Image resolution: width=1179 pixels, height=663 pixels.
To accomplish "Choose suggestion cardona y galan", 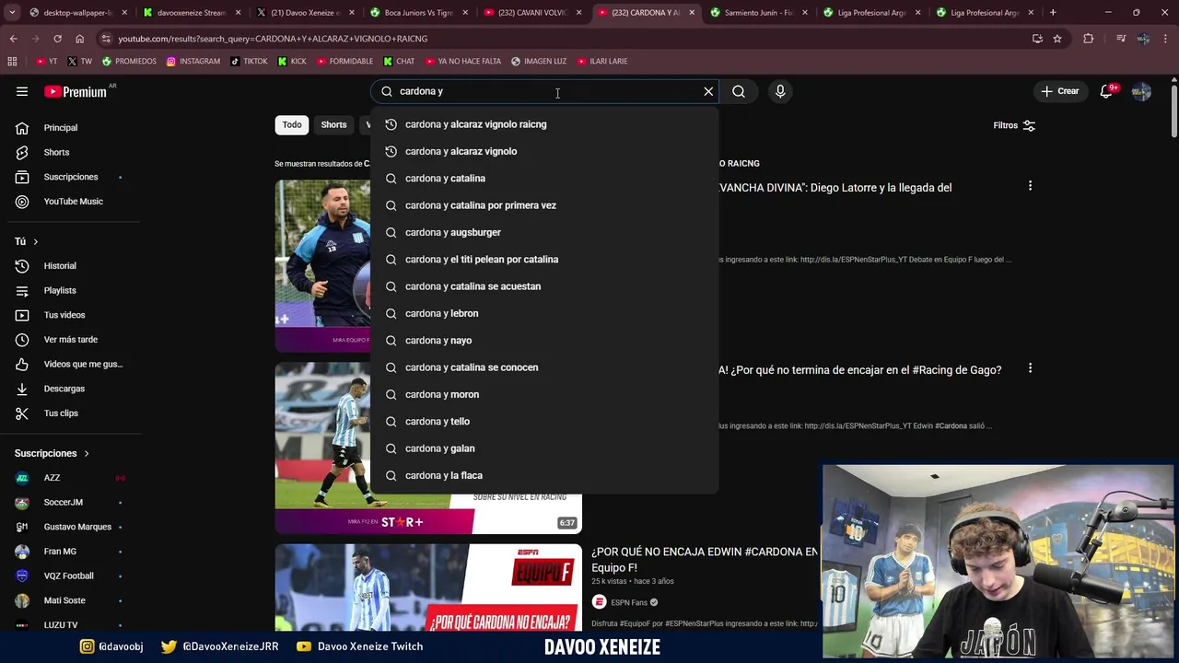I will point(543,448).
